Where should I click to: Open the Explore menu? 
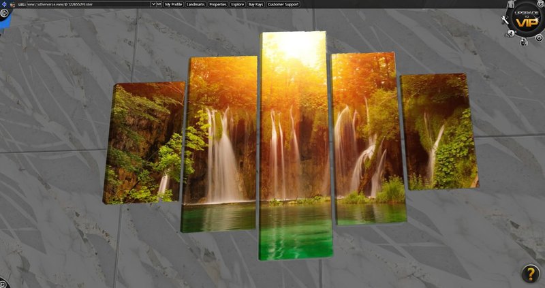237,4
